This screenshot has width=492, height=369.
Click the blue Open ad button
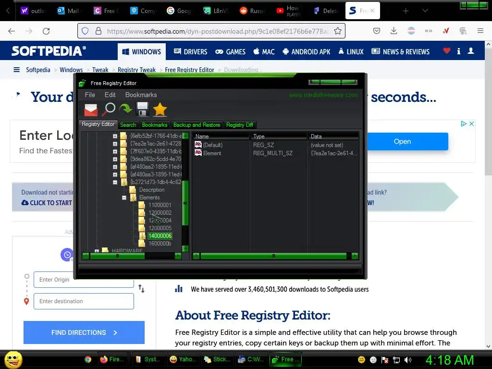pos(407,142)
